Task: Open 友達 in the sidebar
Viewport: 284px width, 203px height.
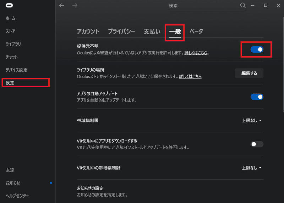Action: [x=10, y=170]
